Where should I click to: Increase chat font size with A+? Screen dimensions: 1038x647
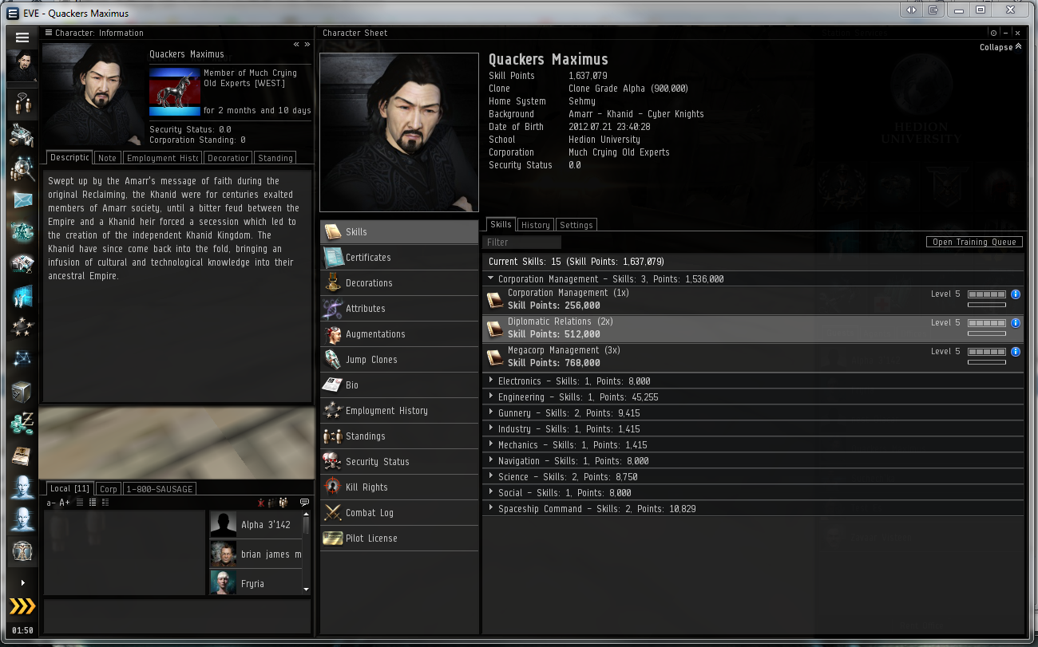(x=65, y=503)
